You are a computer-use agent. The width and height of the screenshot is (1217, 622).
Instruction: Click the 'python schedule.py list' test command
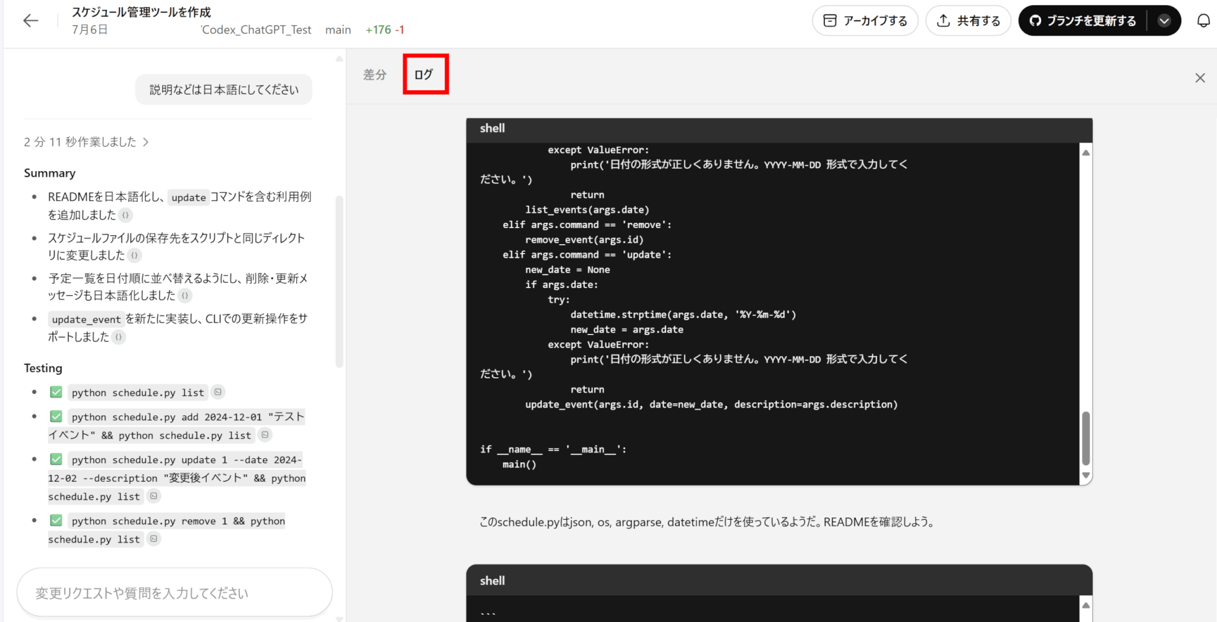tap(138, 392)
